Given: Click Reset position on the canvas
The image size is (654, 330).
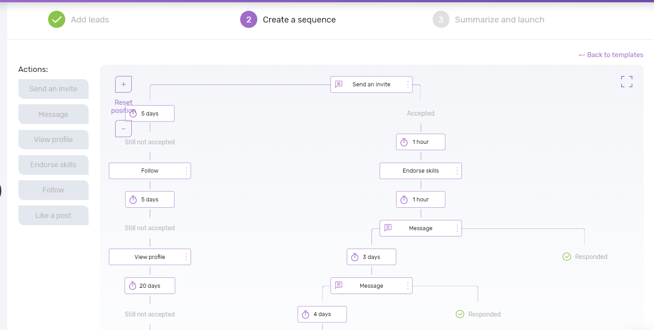Looking at the screenshot, I should coord(123,107).
